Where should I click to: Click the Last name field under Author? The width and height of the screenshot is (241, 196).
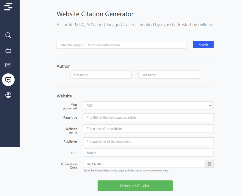(x=169, y=75)
